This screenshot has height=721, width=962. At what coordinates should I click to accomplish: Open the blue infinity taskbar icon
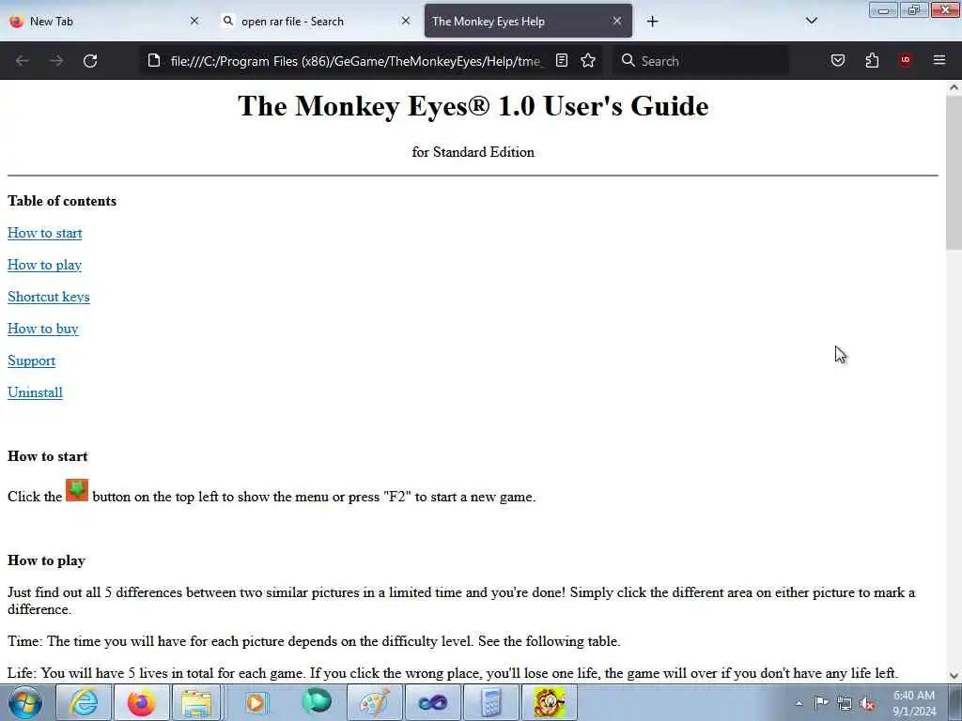click(432, 702)
